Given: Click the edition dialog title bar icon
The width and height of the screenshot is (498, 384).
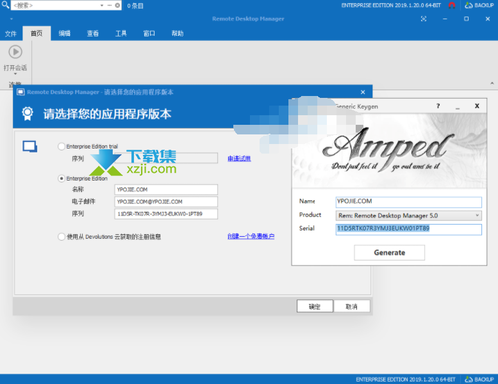Looking at the screenshot, I should tap(21, 92).
